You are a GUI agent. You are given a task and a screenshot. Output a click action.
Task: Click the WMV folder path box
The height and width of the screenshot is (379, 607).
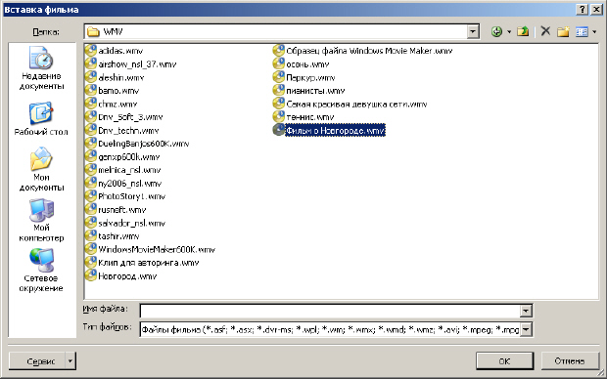[281, 31]
